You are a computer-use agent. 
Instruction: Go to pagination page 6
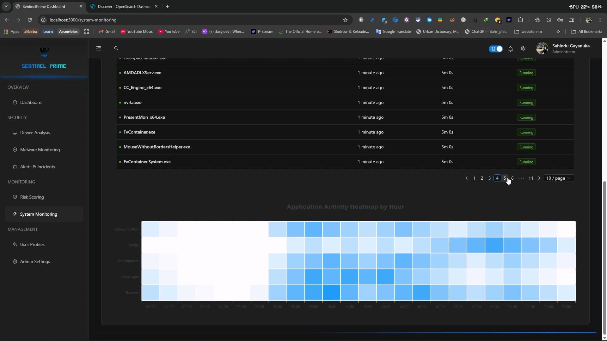tap(512, 178)
